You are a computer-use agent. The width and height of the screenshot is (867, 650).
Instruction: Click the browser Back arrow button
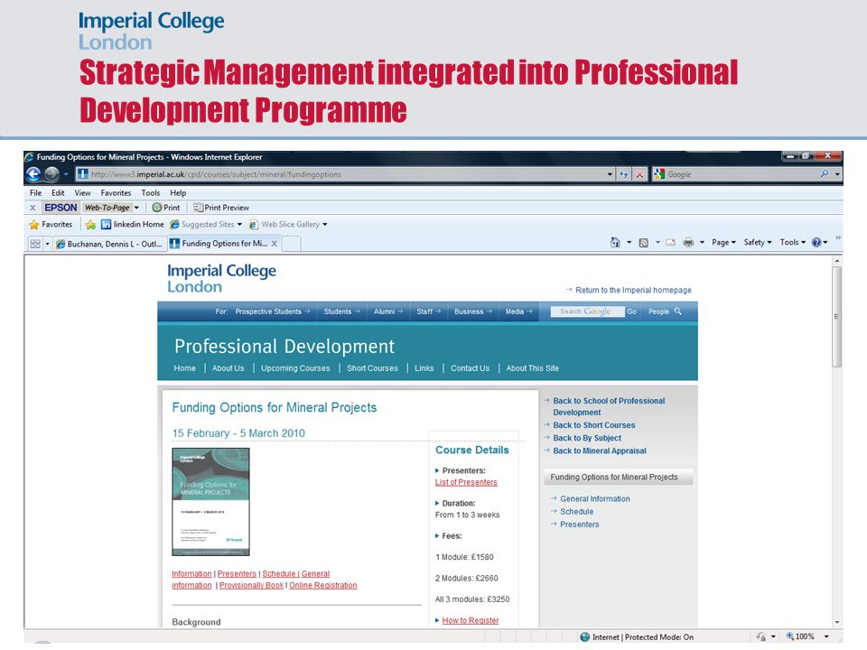(33, 174)
